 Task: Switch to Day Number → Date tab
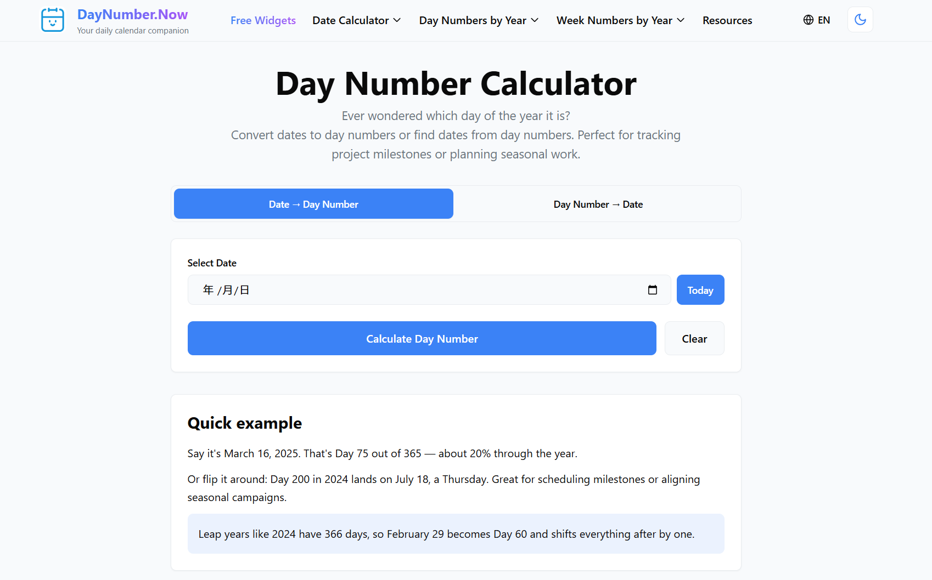coord(598,204)
